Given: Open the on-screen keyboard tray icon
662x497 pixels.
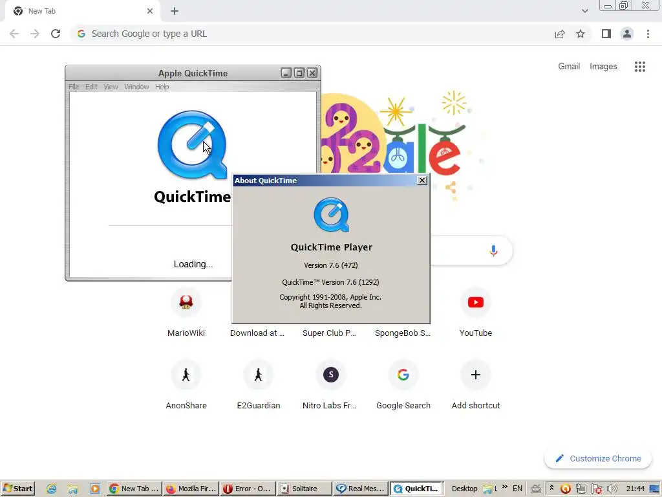Looking at the screenshot, I should coord(536,489).
